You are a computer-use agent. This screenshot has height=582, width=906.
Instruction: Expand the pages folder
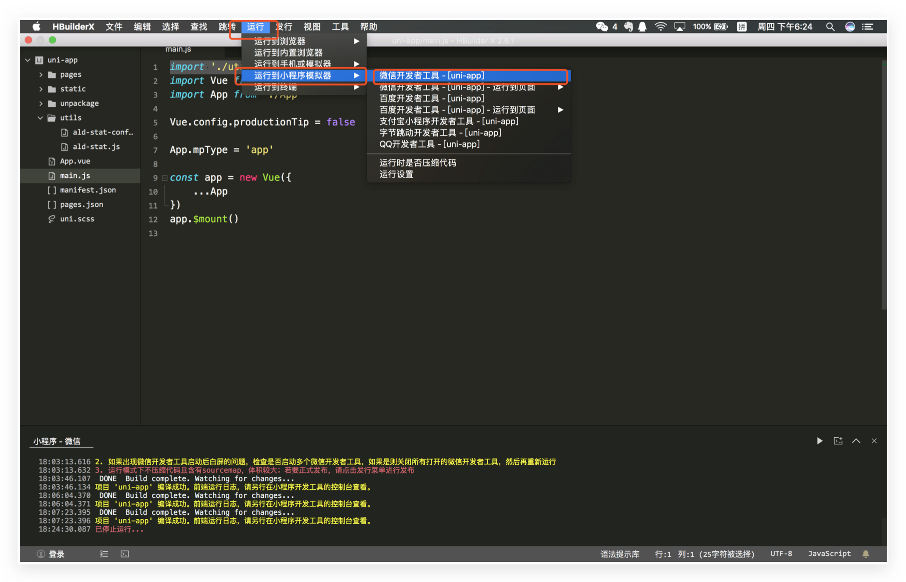coord(41,75)
